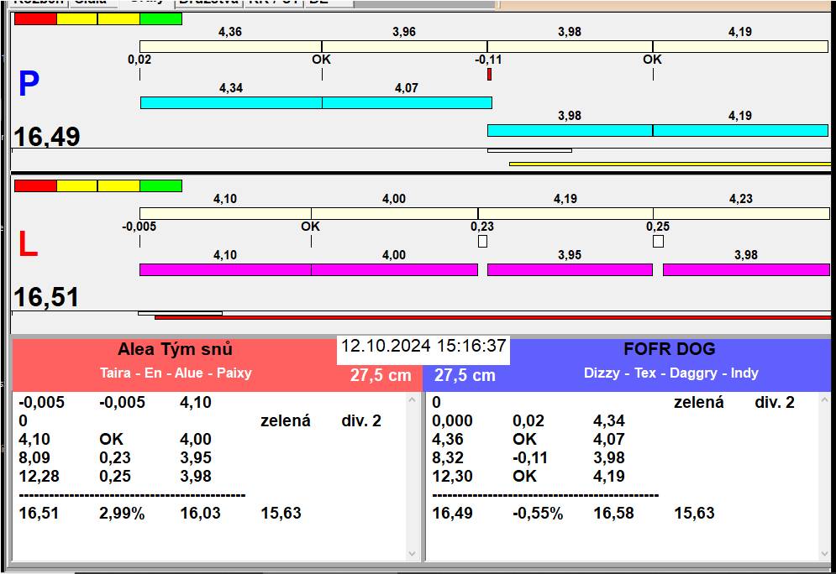Viewport: 836px width, 574px height.
Task: Select the cyan bar labeled 4,07
Action: click(407, 102)
